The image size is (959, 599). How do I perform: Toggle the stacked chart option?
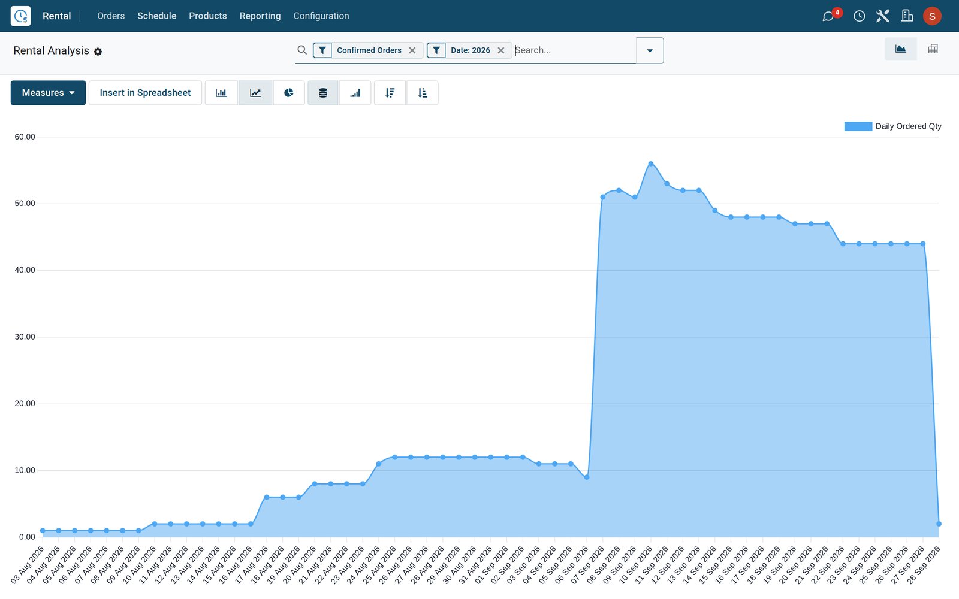pyautogui.click(x=323, y=93)
